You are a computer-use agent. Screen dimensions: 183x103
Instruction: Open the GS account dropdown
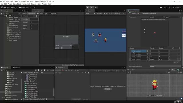pos(14,7)
